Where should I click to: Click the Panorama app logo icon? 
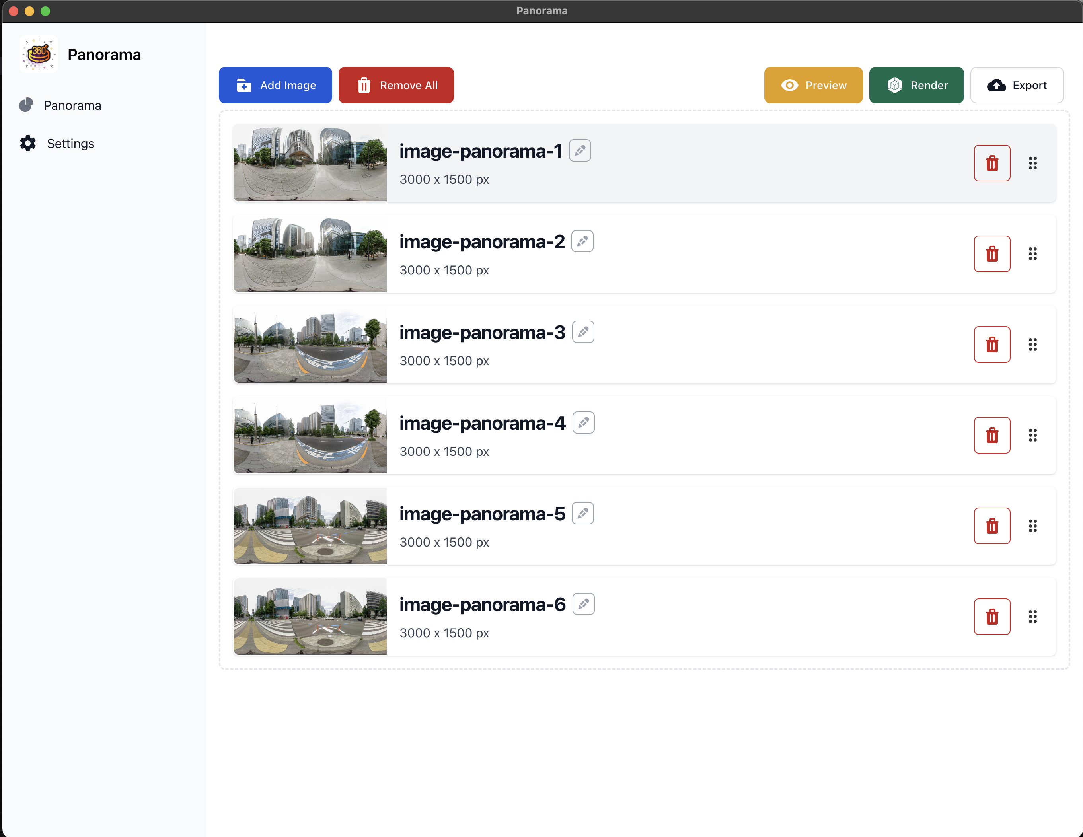pyautogui.click(x=39, y=54)
